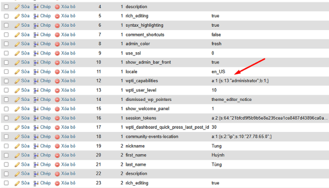
Task: Click the copy icon in the admin_color row
Action: click(36, 44)
